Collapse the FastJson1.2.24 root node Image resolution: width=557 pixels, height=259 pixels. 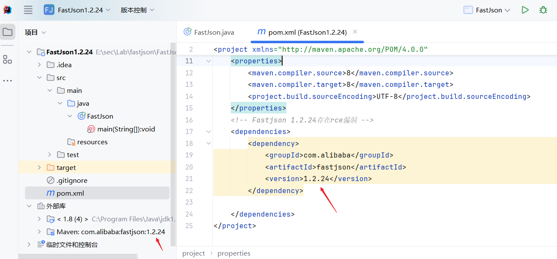29,52
